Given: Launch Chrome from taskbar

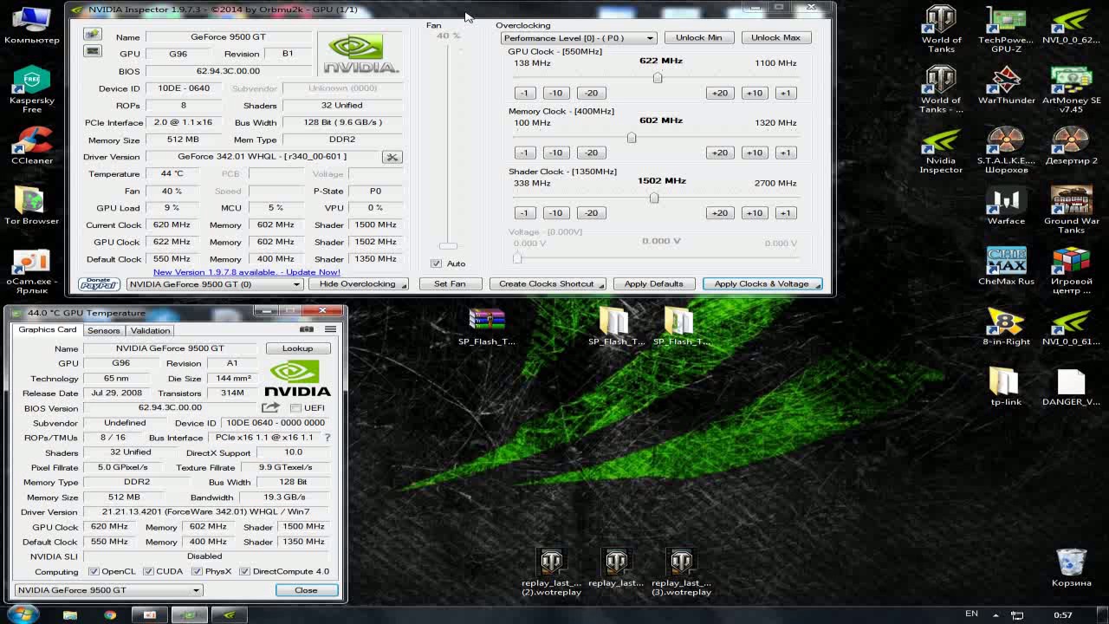Looking at the screenshot, I should point(110,614).
